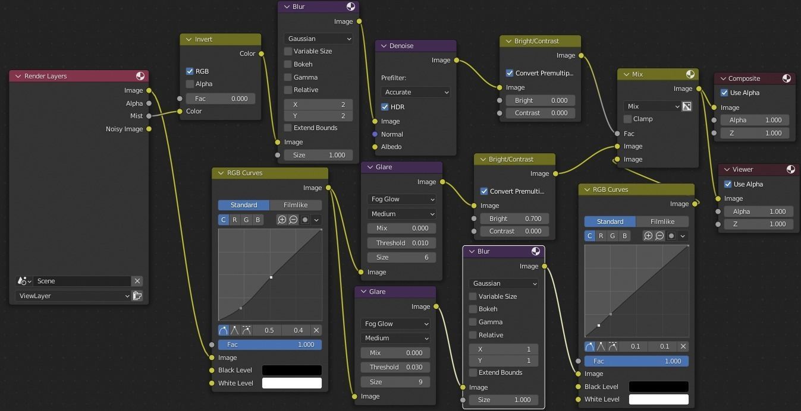Set auto handle type on RGB Curves 0.1 node
801x411 pixels.
tap(590, 346)
